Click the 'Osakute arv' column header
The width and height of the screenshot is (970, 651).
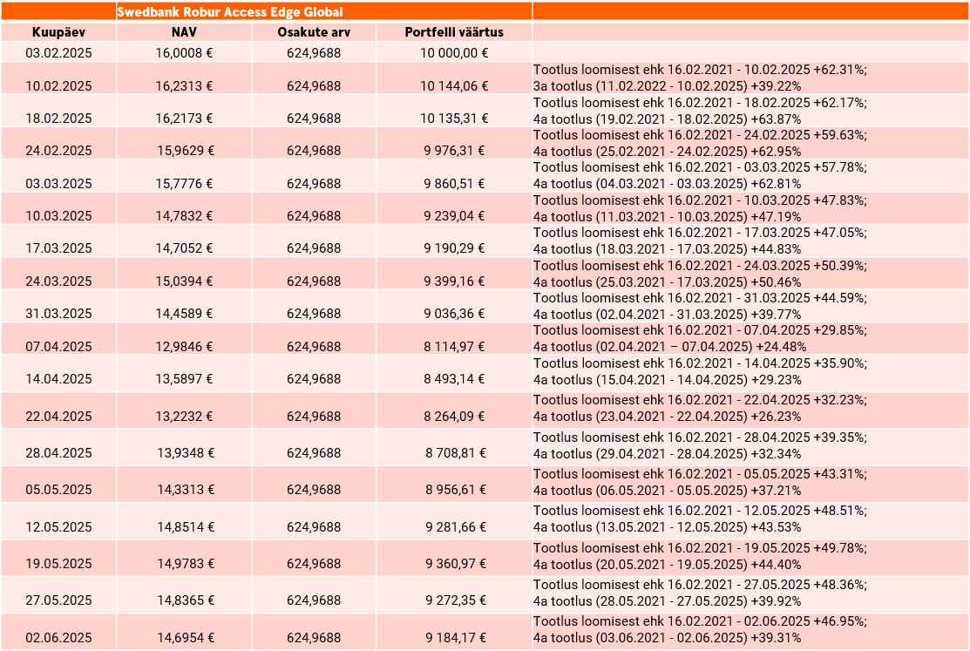pos(314,32)
